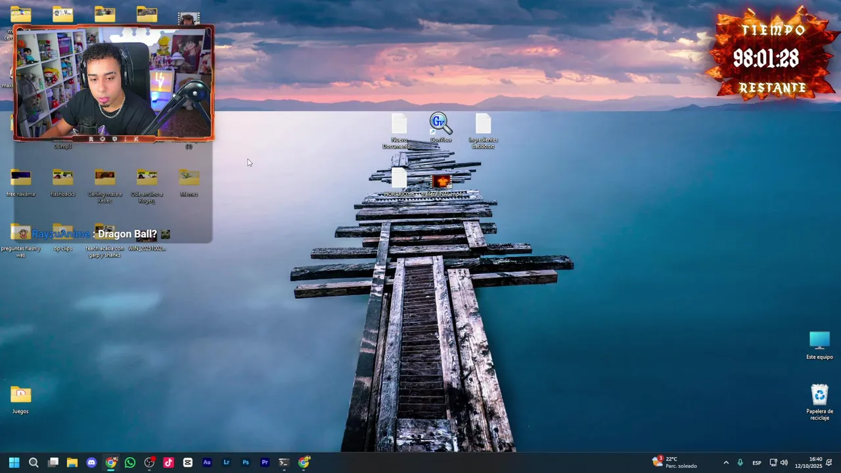Open WhatsApp from the taskbar

coord(130,462)
